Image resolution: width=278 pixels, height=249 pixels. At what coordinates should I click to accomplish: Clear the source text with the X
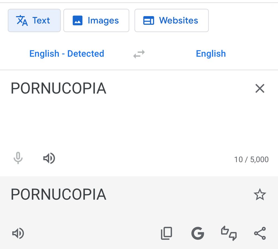tap(260, 88)
